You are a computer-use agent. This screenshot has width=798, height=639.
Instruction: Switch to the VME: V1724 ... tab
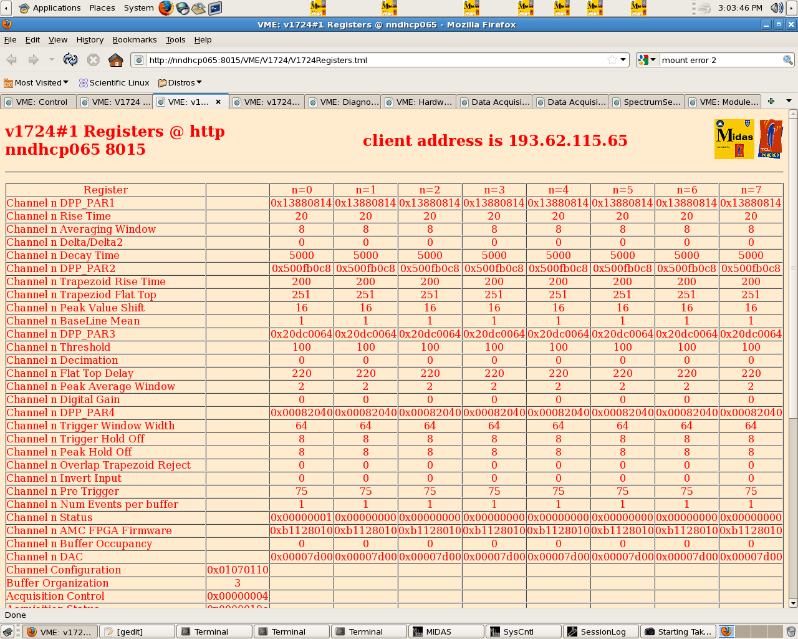[115, 102]
